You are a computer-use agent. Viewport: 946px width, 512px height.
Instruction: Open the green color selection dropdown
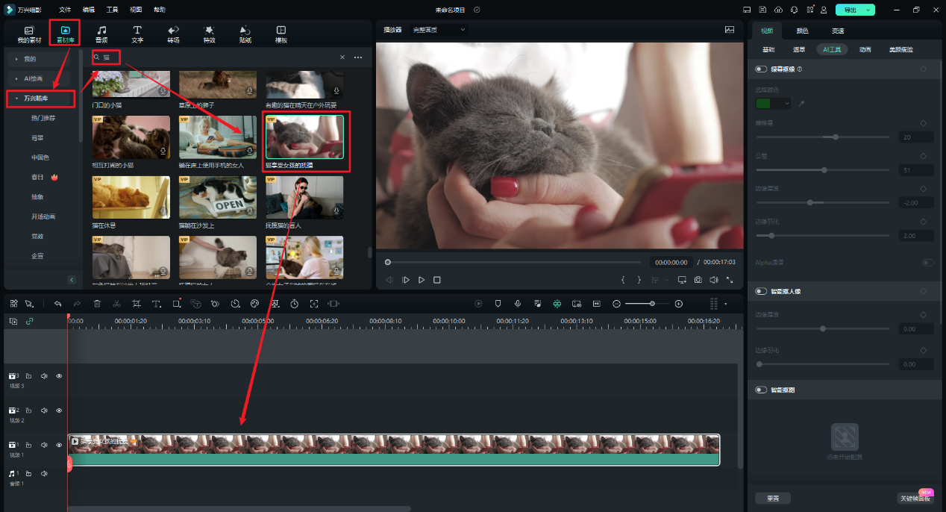tap(773, 104)
